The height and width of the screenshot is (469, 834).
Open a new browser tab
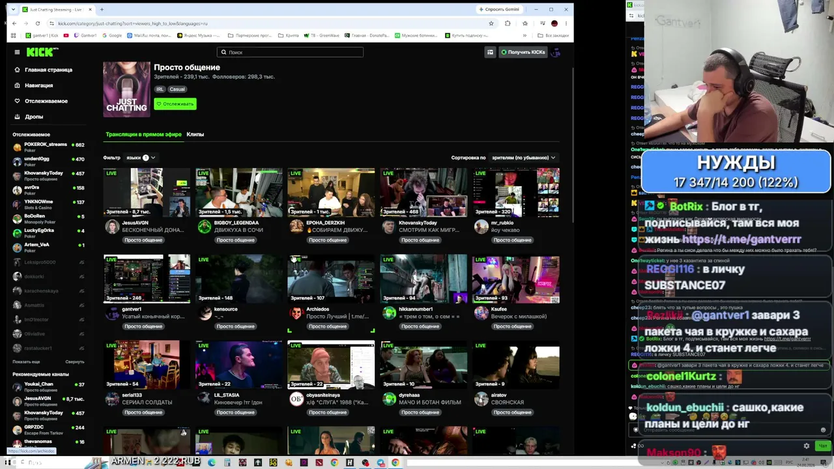(102, 9)
